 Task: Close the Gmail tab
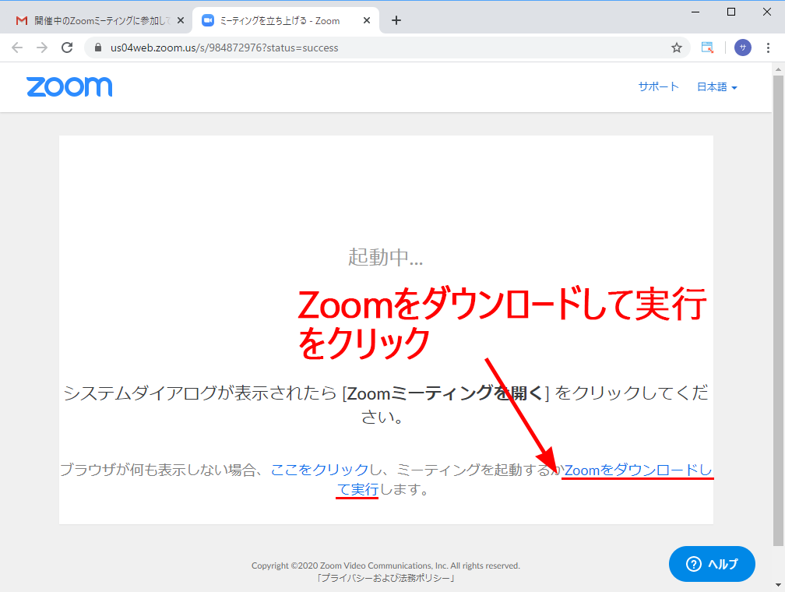pos(181,21)
